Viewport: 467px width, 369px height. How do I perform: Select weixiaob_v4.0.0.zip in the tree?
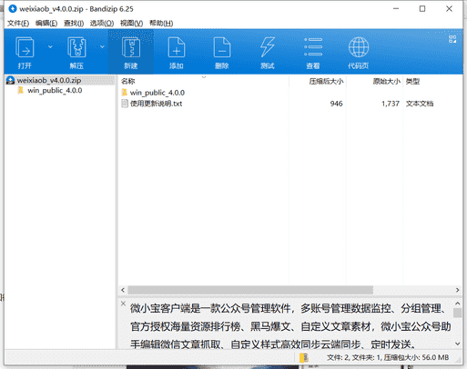49,80
